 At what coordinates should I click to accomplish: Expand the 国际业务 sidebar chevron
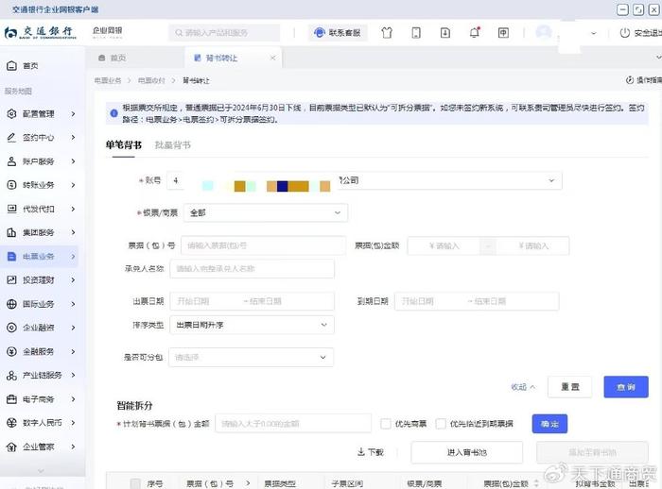[x=73, y=304]
